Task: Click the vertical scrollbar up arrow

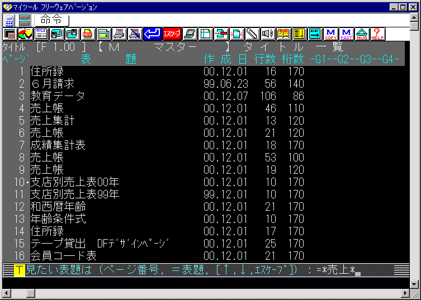Action: pyautogui.click(x=414, y=17)
